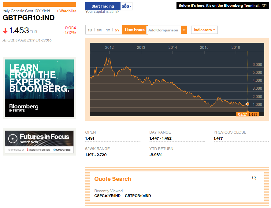This screenshot has height=208, width=271.
Task: Open the Bloomberg Terminal banner
Action: (x=222, y=5)
